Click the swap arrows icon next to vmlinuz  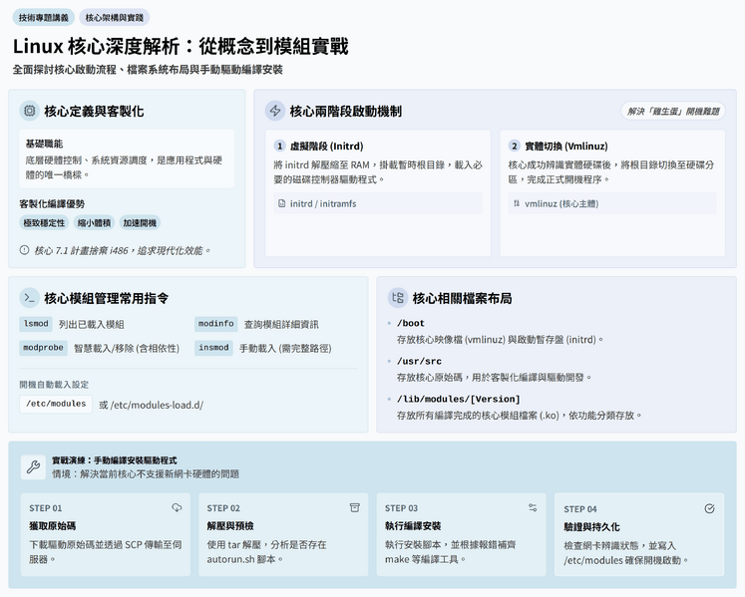tap(517, 203)
